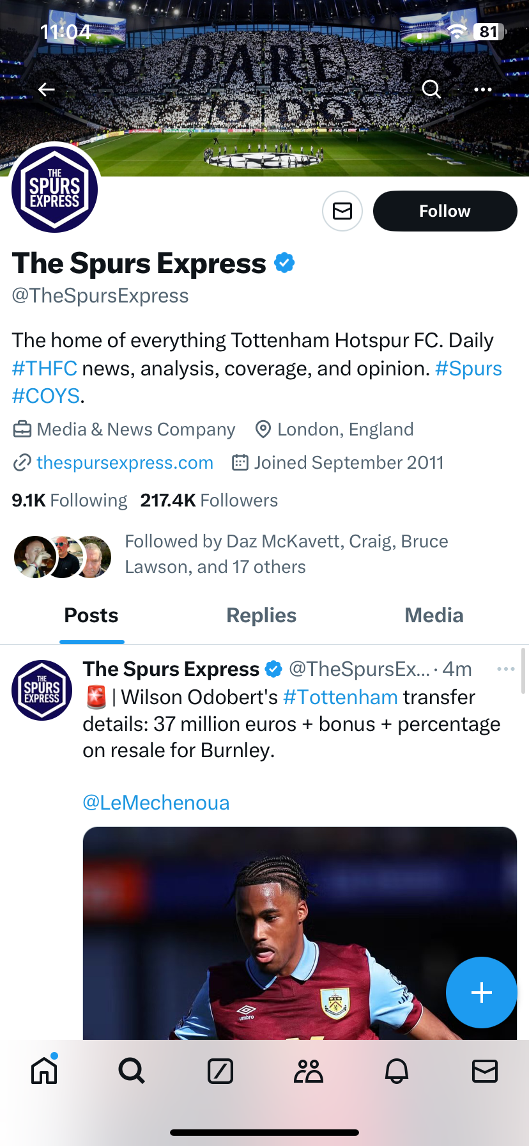Open thespursexpress.com website link
Image resolution: width=529 pixels, height=1146 pixels.
click(125, 462)
